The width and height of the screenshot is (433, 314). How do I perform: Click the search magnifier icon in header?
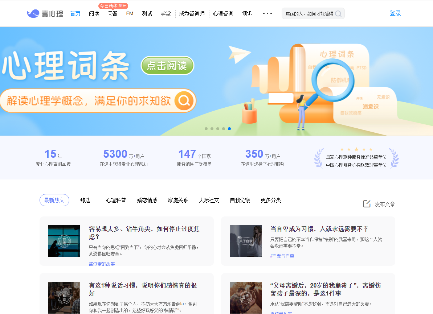click(338, 14)
